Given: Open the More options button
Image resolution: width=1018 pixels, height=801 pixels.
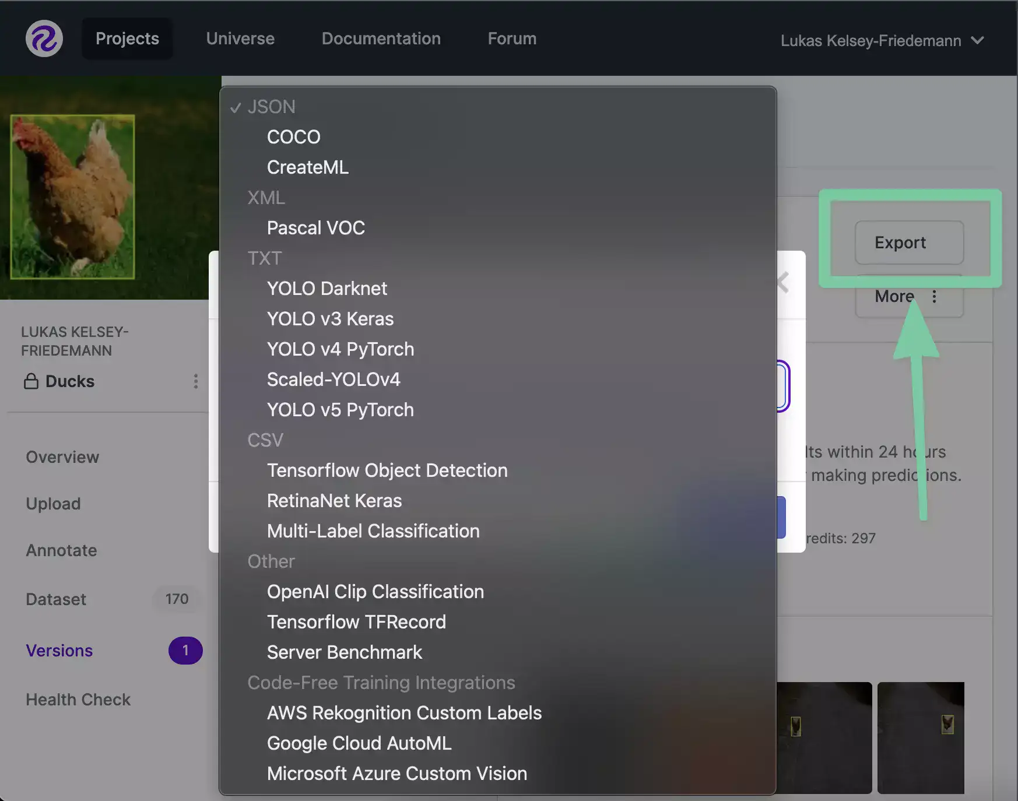Looking at the screenshot, I should click(909, 297).
